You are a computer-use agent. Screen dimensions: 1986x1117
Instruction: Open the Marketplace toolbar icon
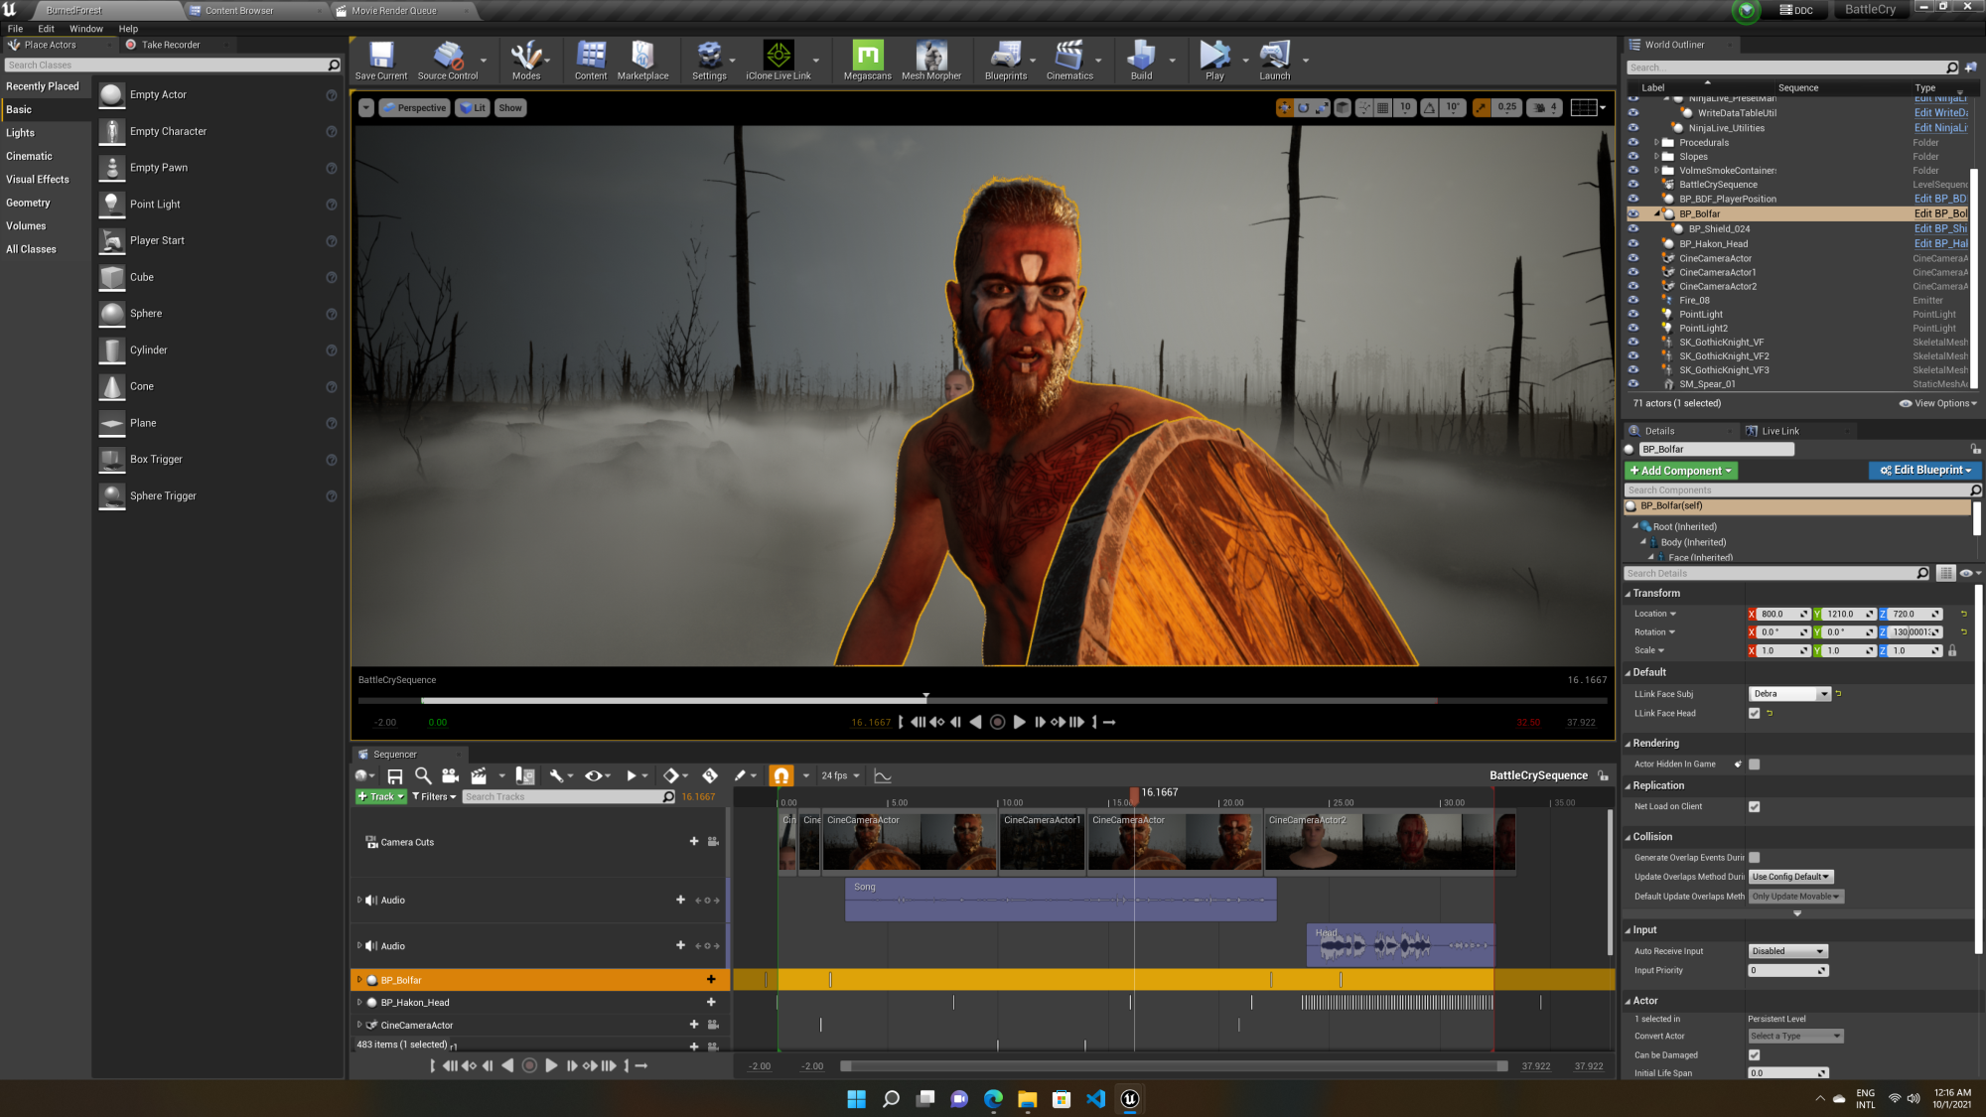[642, 60]
